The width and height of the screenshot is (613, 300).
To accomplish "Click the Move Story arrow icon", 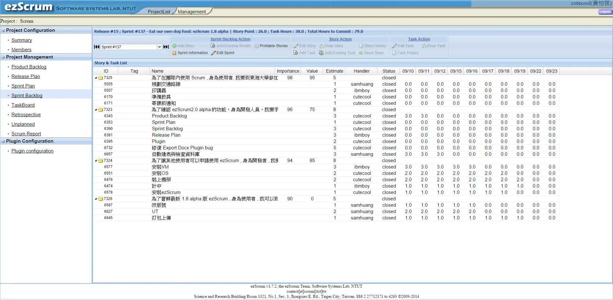I will [x=361, y=53].
